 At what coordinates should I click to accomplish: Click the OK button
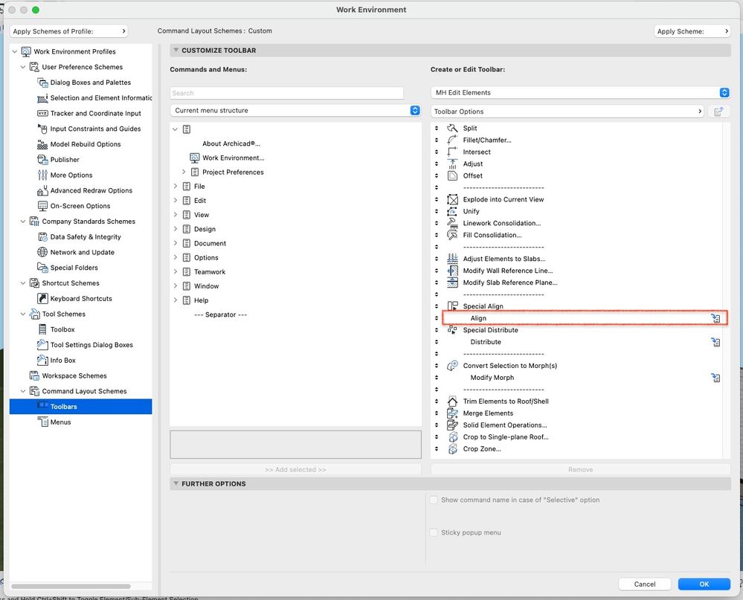[704, 584]
